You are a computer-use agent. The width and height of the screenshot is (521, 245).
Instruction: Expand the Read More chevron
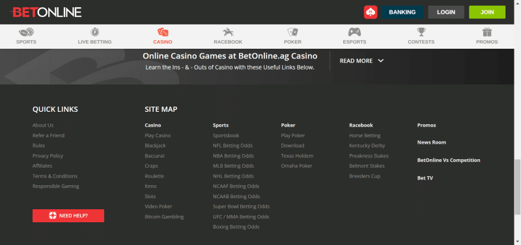click(381, 60)
